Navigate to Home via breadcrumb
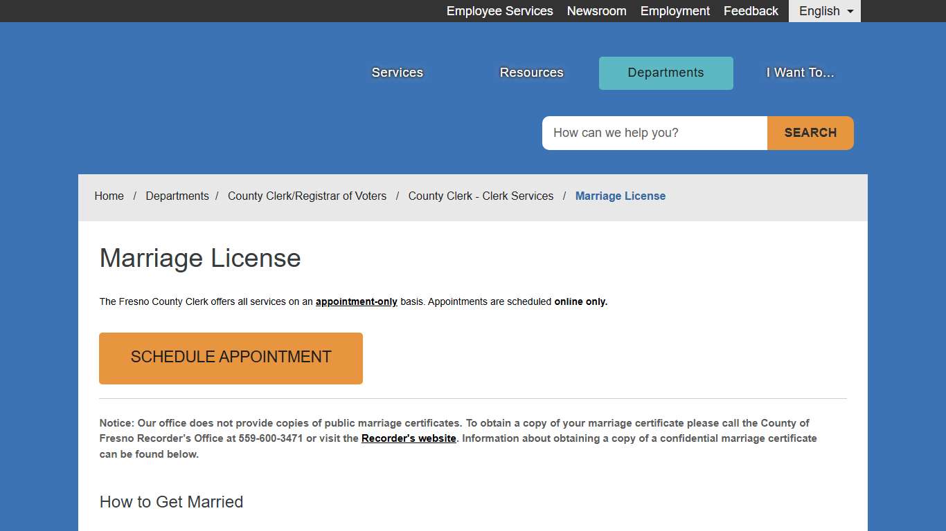946x531 pixels. point(109,196)
